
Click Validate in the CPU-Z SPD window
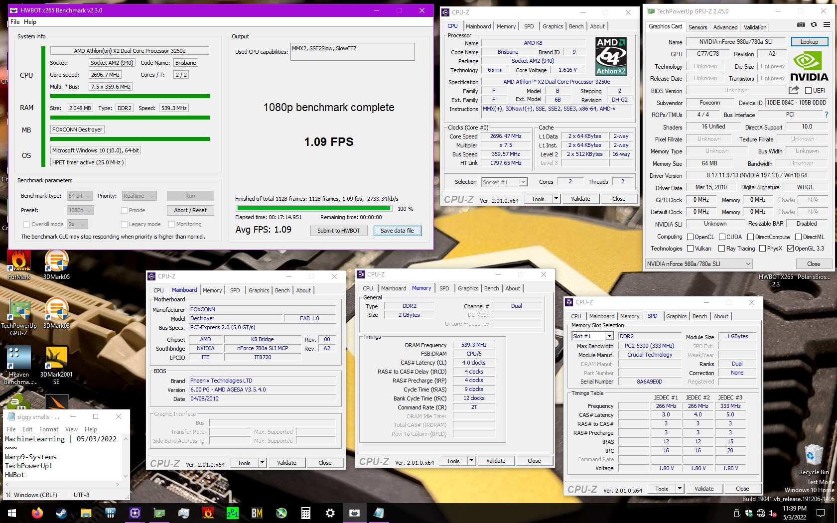pyautogui.click(x=704, y=489)
